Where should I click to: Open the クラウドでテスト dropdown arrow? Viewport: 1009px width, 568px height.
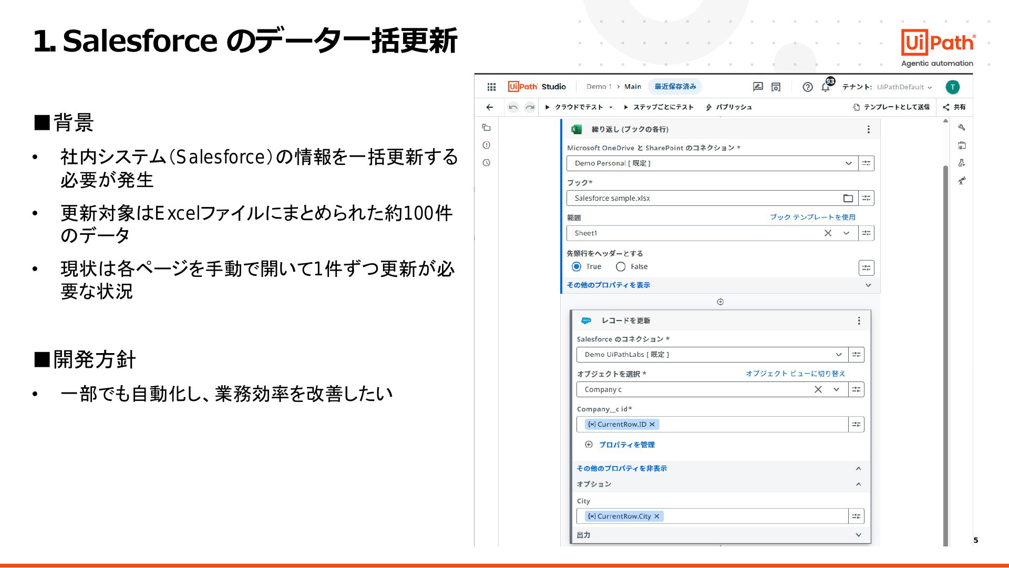pyautogui.click(x=611, y=107)
